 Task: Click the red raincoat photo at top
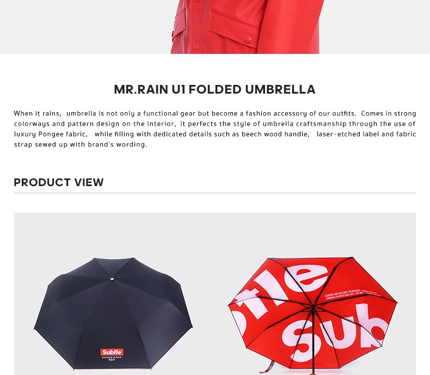point(247,27)
